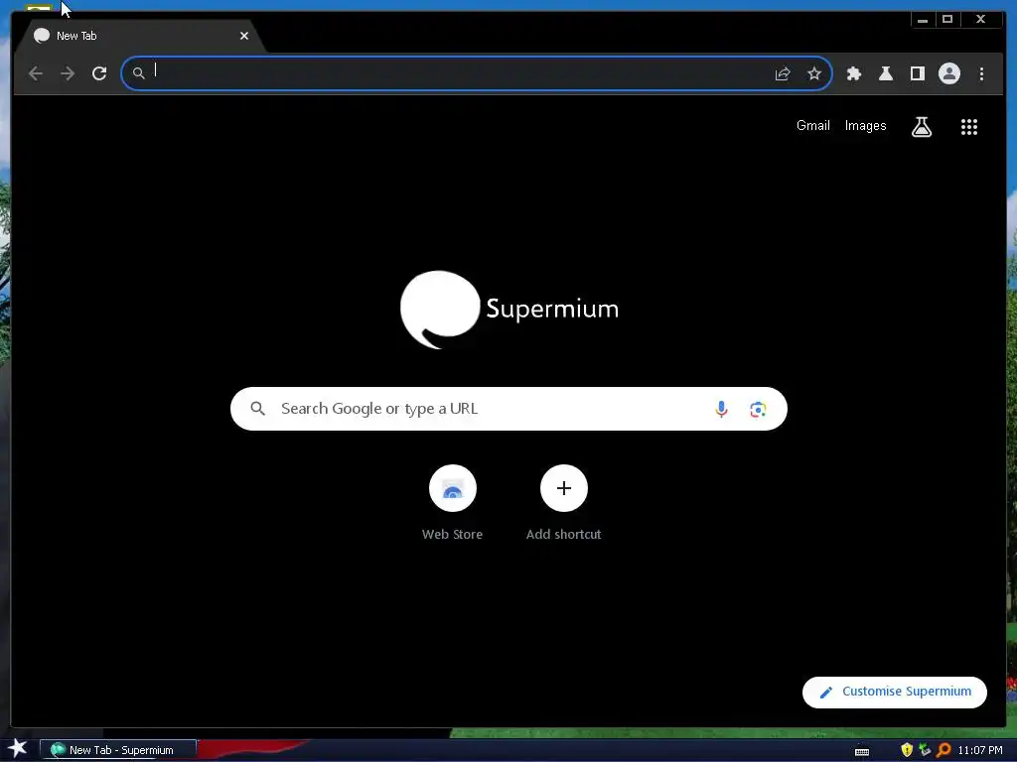This screenshot has height=762, width=1017.
Task: Search by image with Lens icon
Action: 758,410
